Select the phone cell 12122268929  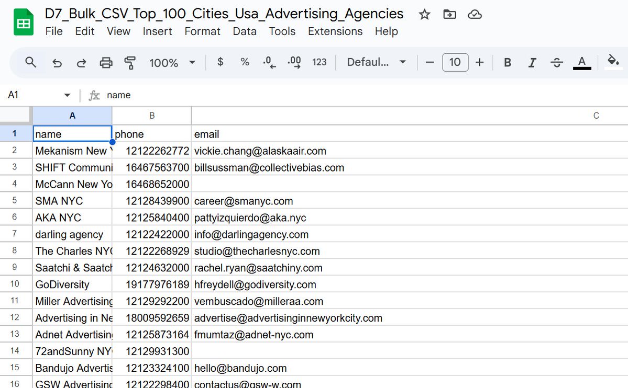click(152, 251)
